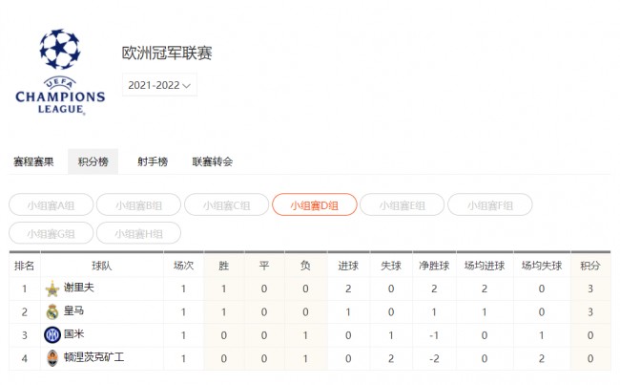Select 小组赛F组 group button
620x385 pixels.
pos(490,204)
